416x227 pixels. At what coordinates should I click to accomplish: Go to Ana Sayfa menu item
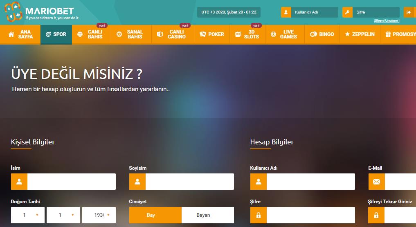20,34
